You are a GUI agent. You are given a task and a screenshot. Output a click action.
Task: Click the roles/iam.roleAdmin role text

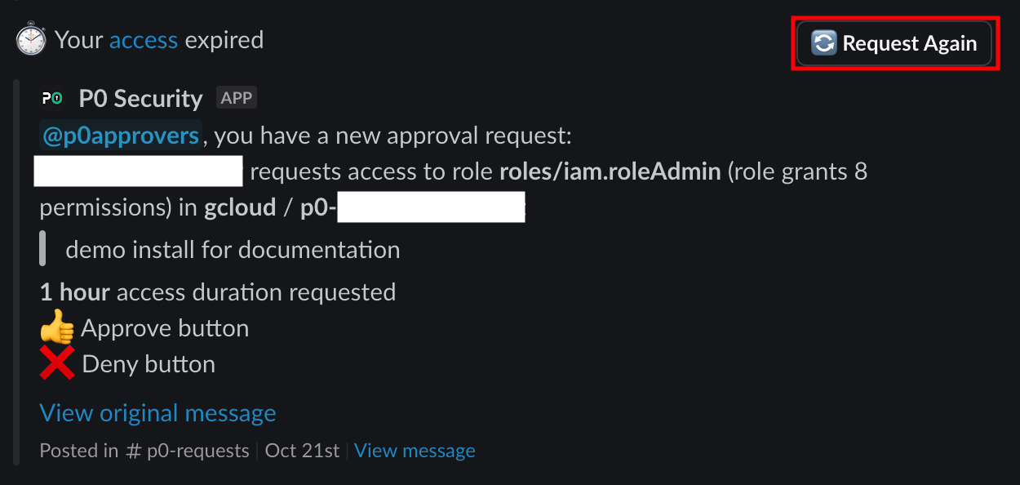pos(610,172)
